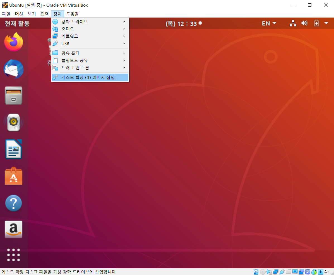The width and height of the screenshot is (334, 275).
Task: Open the EN input language dropdown
Action: [269, 23]
